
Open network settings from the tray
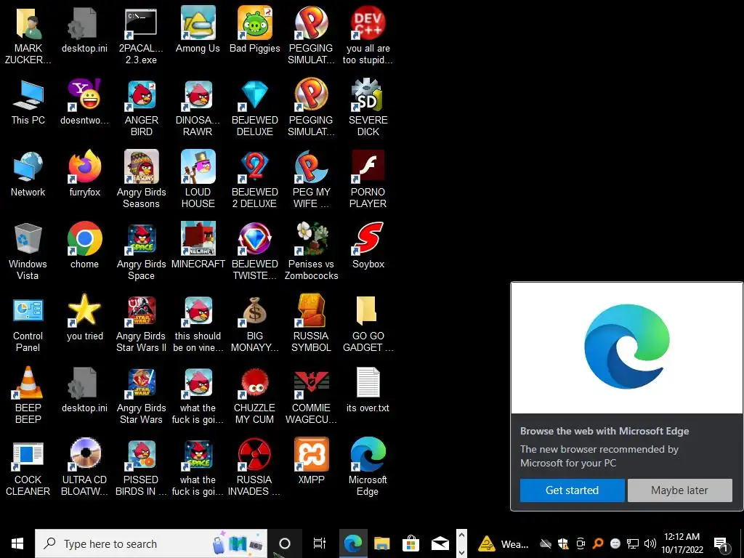pos(633,543)
